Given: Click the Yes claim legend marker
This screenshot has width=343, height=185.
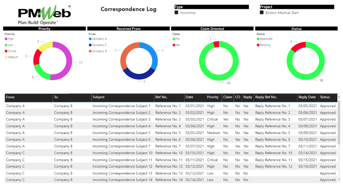Looking at the screenshot, I should coord(174,45).
